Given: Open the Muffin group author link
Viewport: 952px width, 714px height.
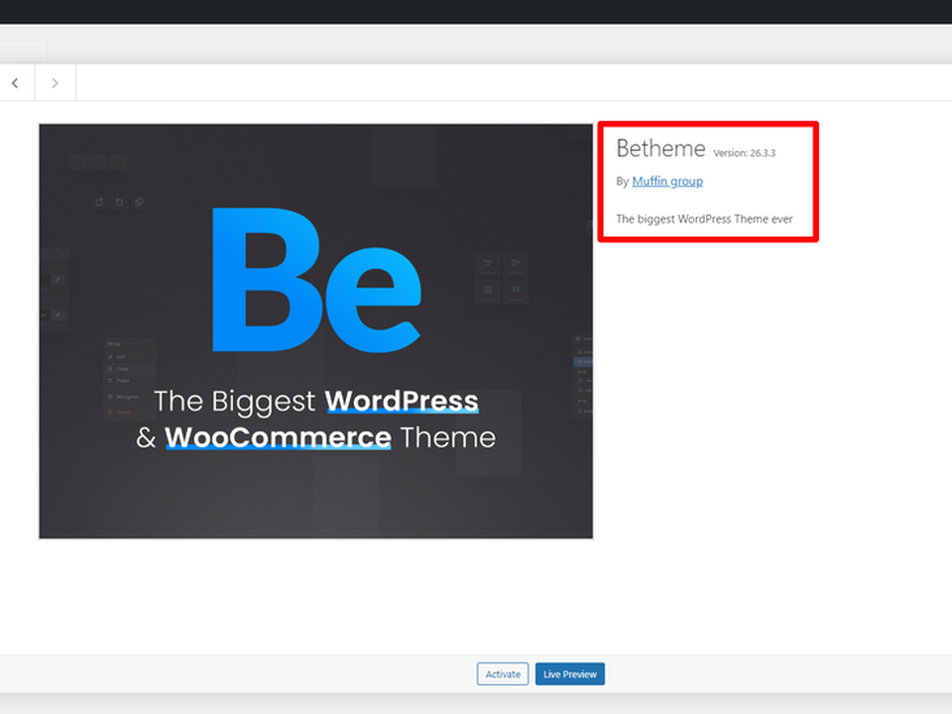Looking at the screenshot, I should tap(667, 181).
